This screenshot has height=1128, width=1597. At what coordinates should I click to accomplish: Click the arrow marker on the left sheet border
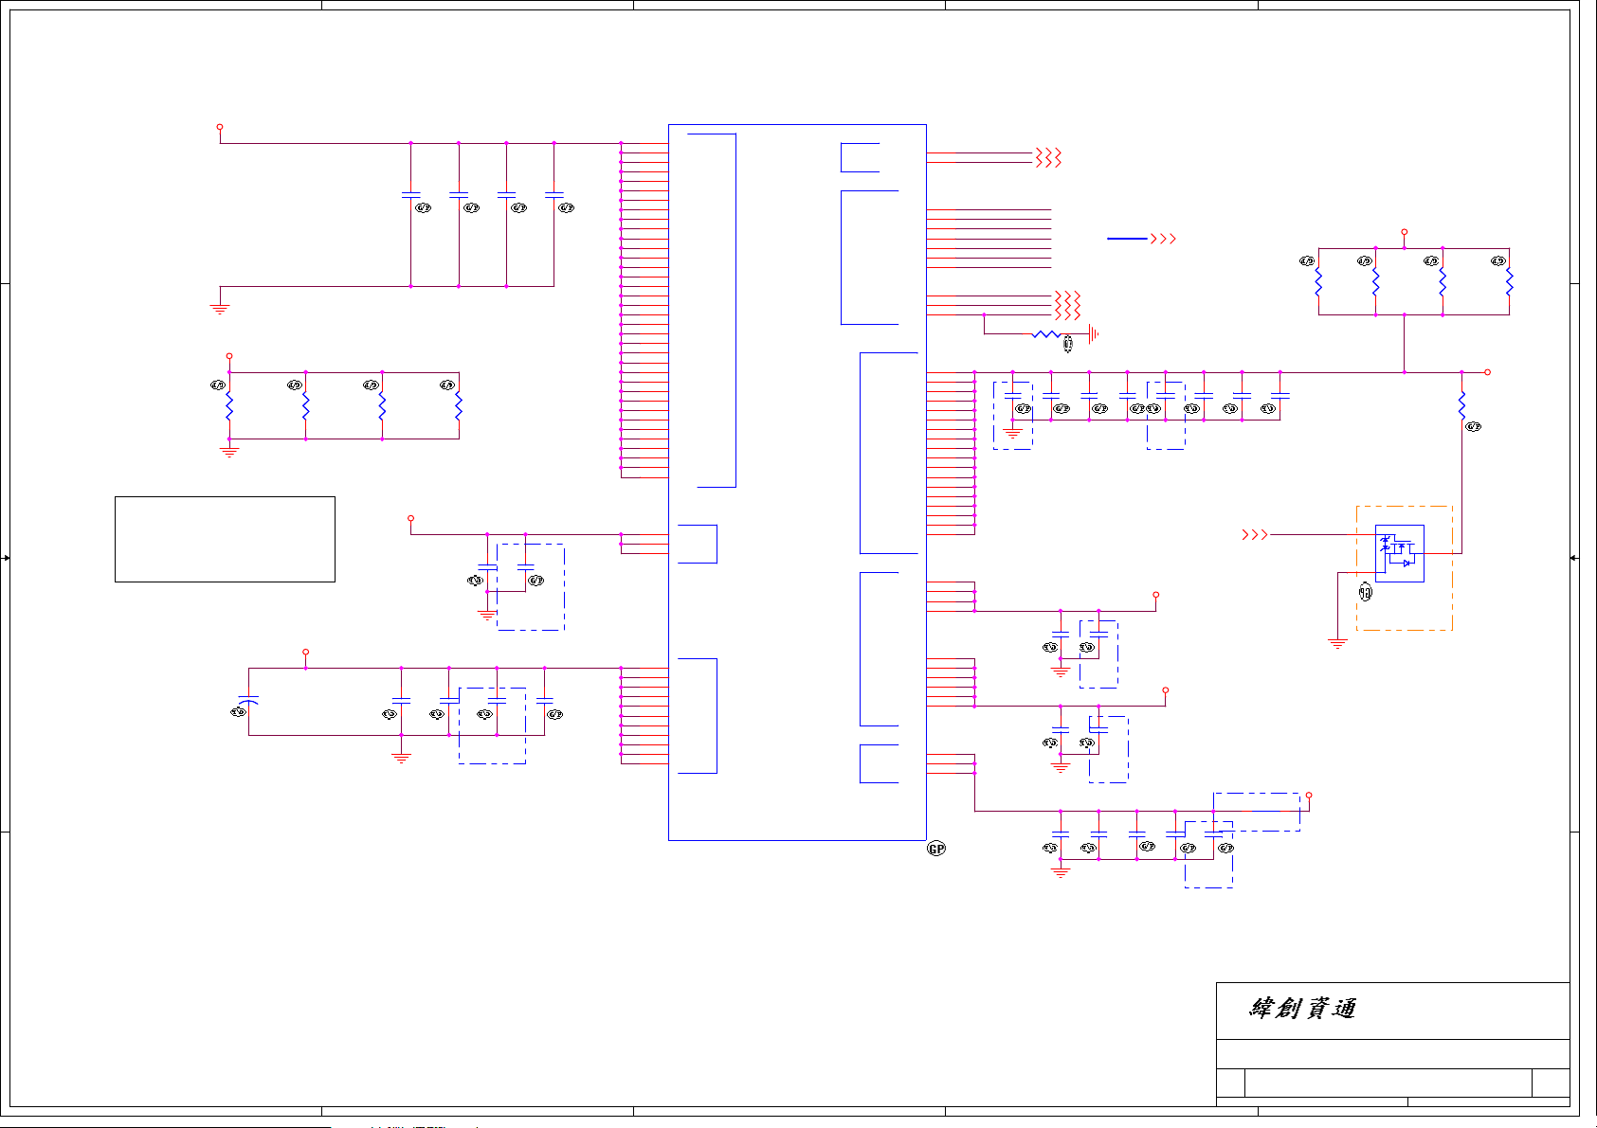pyautogui.click(x=6, y=558)
